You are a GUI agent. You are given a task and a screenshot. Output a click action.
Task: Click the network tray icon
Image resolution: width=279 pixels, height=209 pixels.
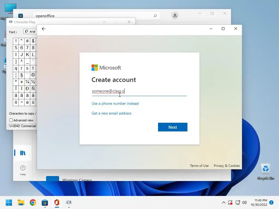point(238,202)
